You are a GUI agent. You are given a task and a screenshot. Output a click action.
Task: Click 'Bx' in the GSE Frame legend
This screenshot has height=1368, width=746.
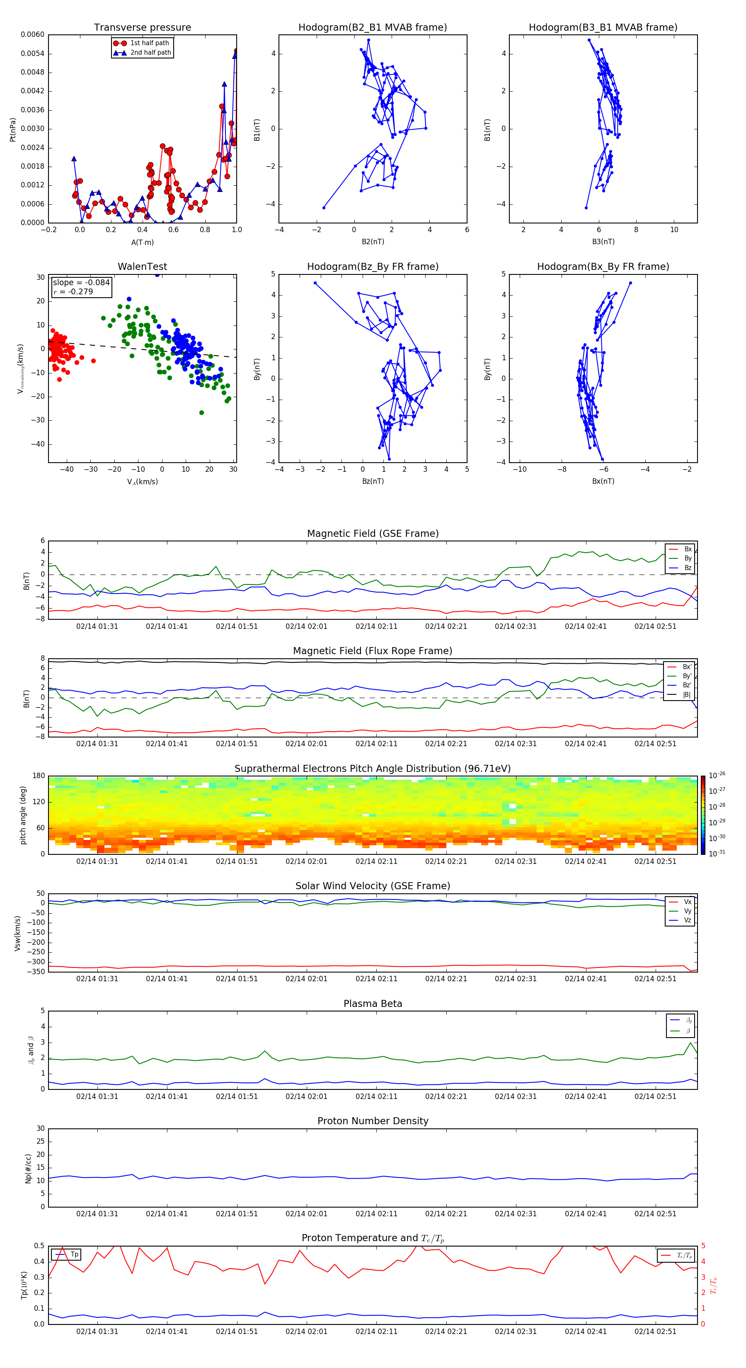(x=680, y=549)
